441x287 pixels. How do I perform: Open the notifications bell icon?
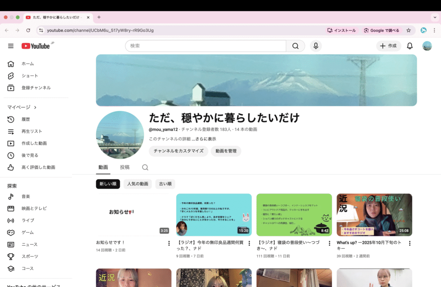pos(410,46)
